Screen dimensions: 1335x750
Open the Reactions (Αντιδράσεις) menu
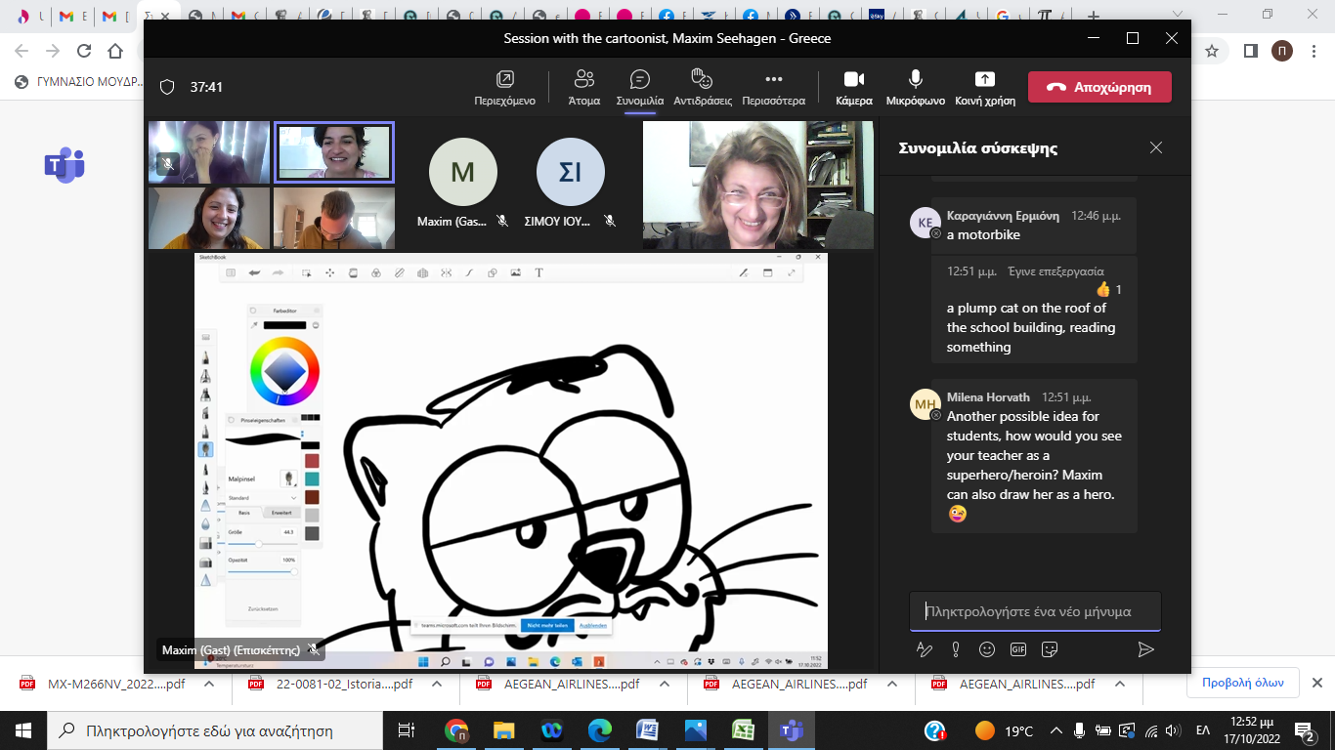point(702,87)
